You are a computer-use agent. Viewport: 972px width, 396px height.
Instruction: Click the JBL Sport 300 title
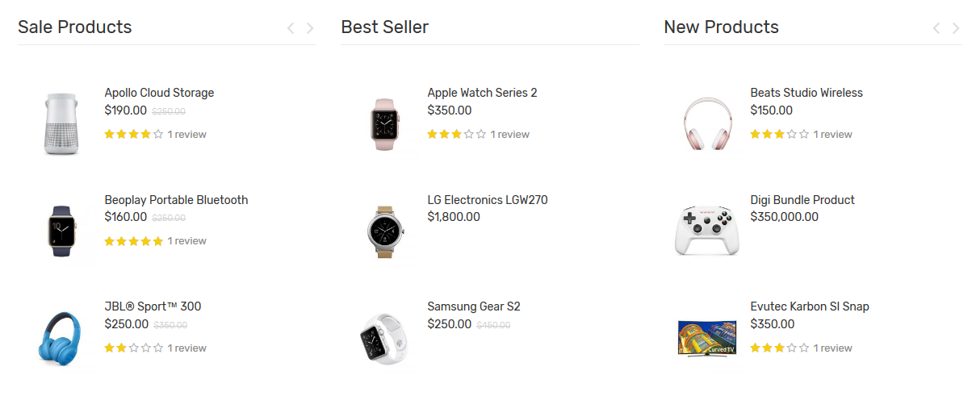(153, 306)
